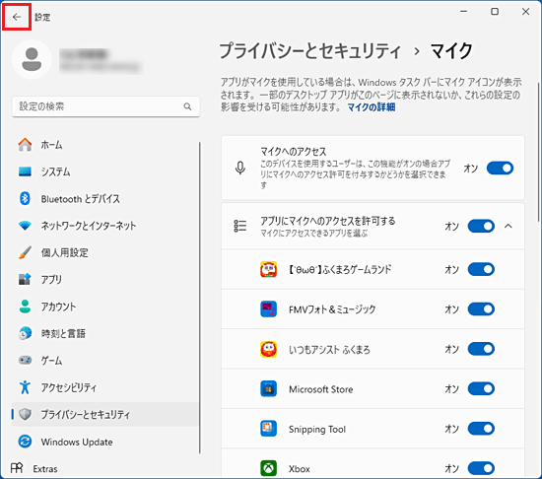Viewport: 542px width, 479px height.
Task: Click the 設定の検索 search field
Action: [105, 106]
